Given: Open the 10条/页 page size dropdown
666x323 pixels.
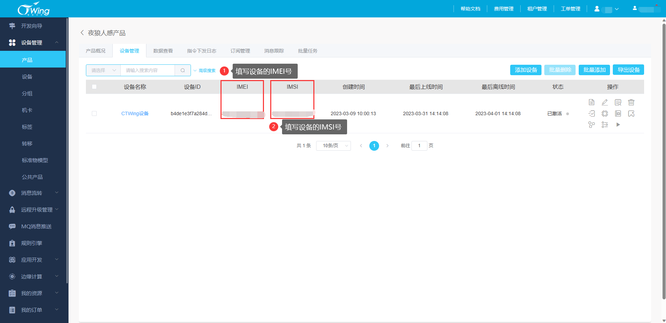Looking at the screenshot, I should pyautogui.click(x=333, y=145).
